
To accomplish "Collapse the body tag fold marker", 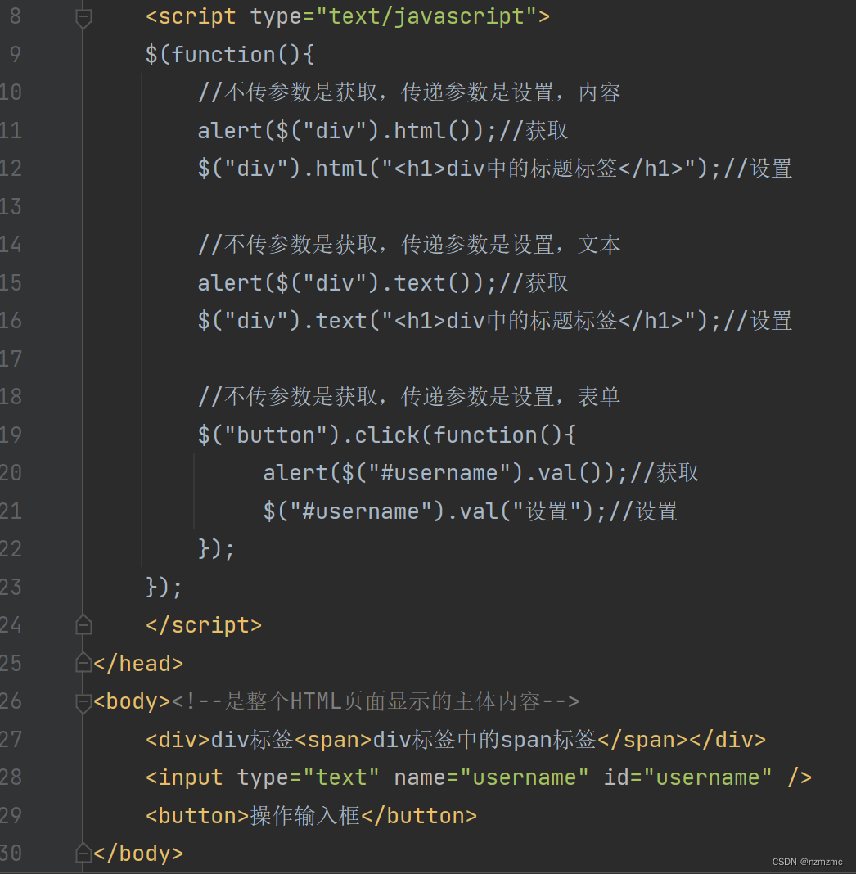I will click(83, 702).
